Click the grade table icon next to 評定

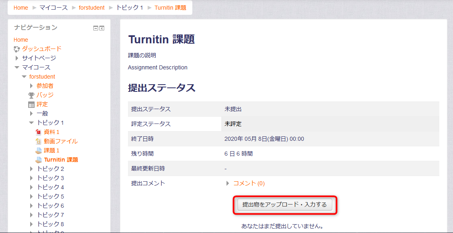(x=31, y=104)
